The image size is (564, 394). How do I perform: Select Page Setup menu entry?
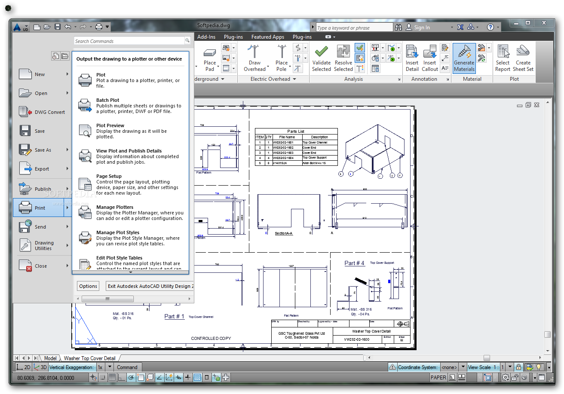tap(131, 185)
